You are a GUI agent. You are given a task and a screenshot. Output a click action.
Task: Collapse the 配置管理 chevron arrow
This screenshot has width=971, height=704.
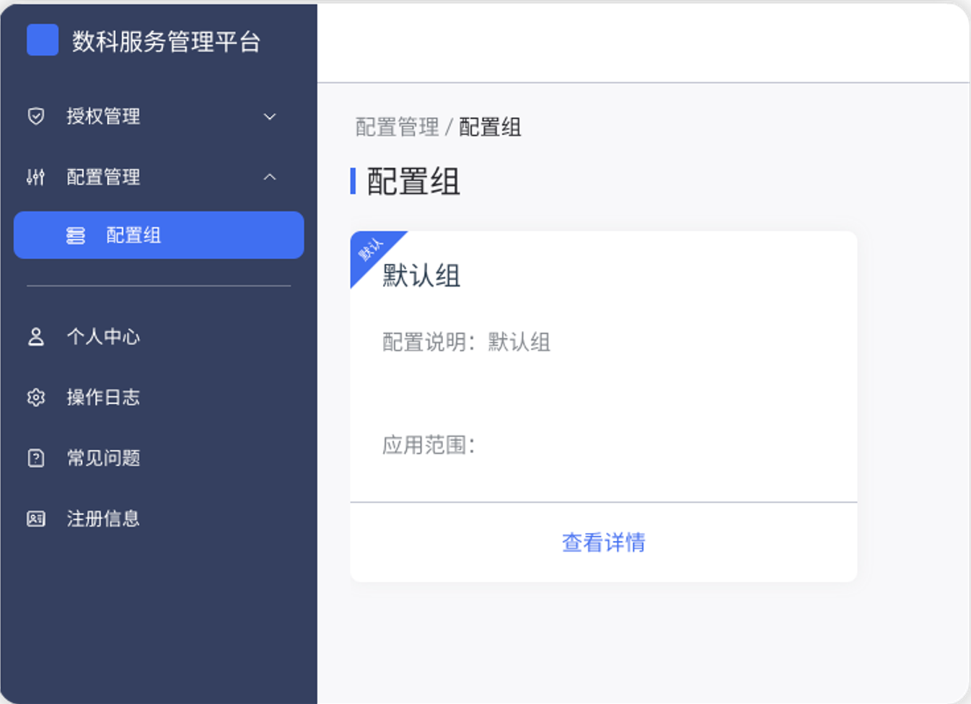point(270,177)
